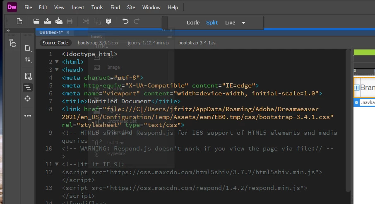Click the faded Image item in Insert panel

point(113,67)
